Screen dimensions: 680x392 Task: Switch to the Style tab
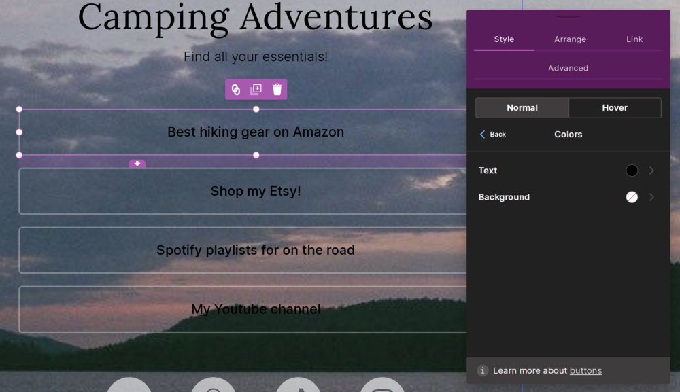pos(504,39)
